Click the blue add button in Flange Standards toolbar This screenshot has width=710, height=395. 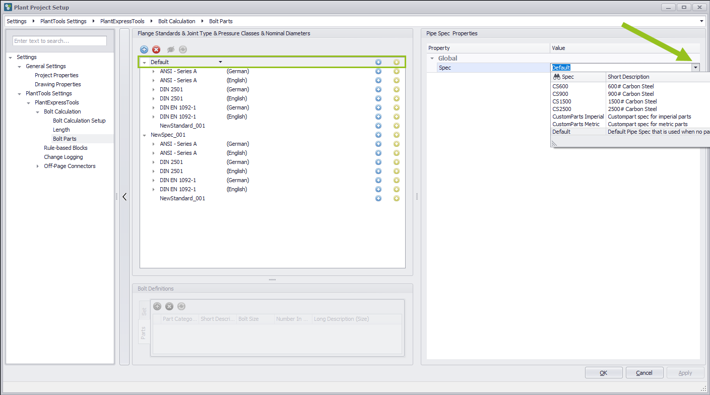pos(144,49)
